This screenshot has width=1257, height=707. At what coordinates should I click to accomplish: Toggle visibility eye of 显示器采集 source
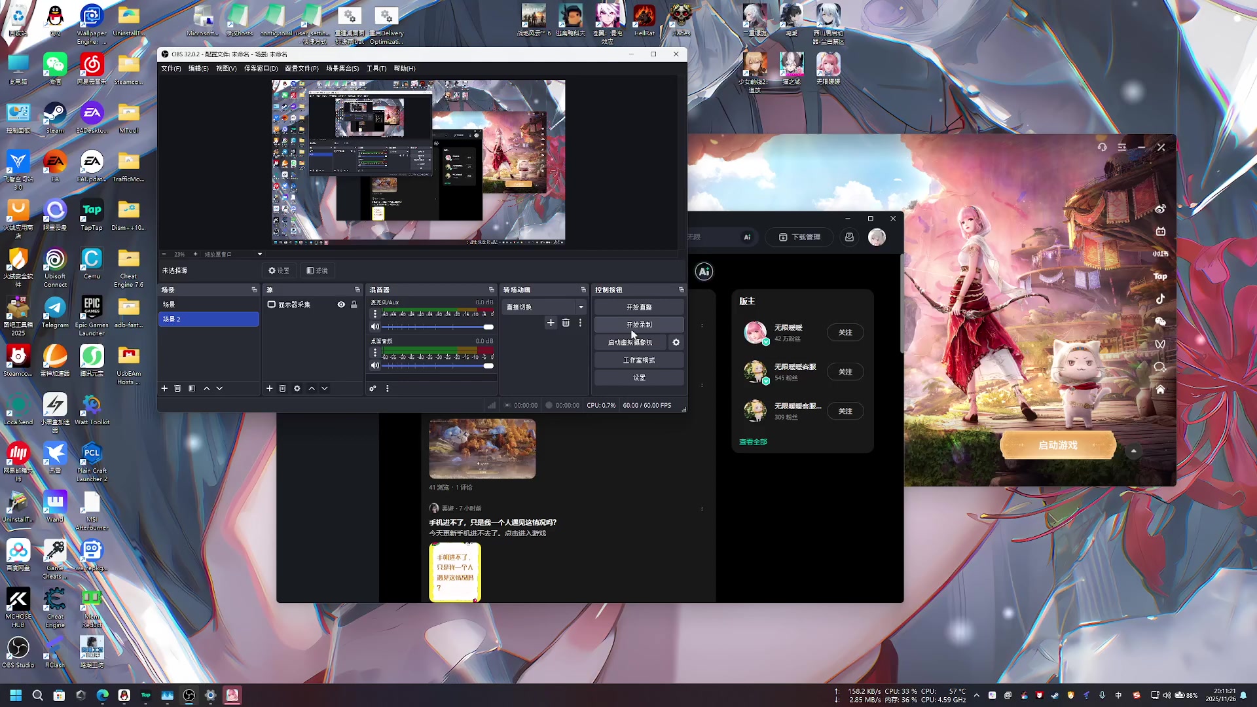pos(341,304)
